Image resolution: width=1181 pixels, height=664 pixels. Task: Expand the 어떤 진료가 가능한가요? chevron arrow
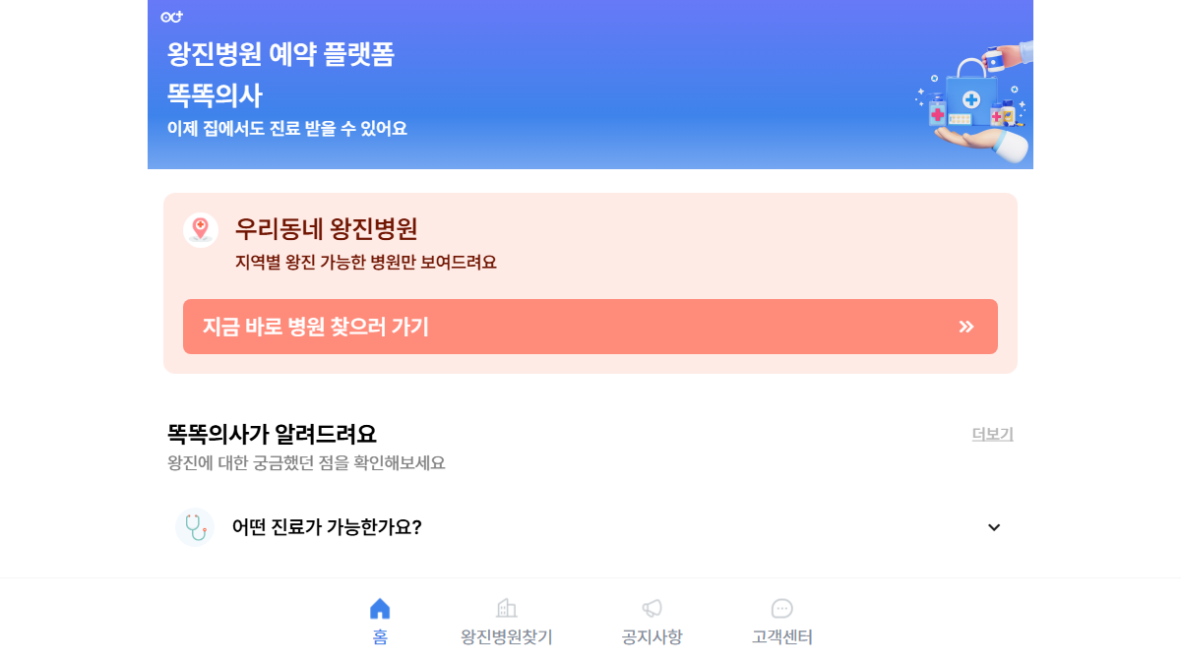994,527
